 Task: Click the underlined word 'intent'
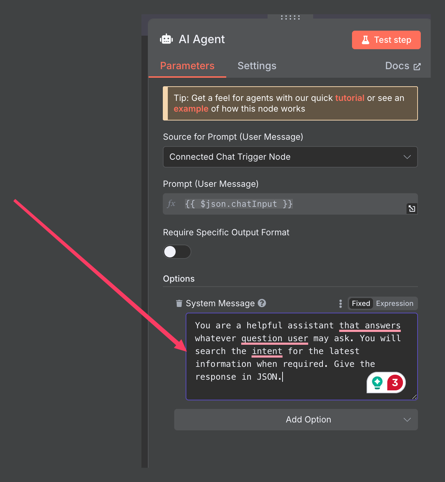267,351
